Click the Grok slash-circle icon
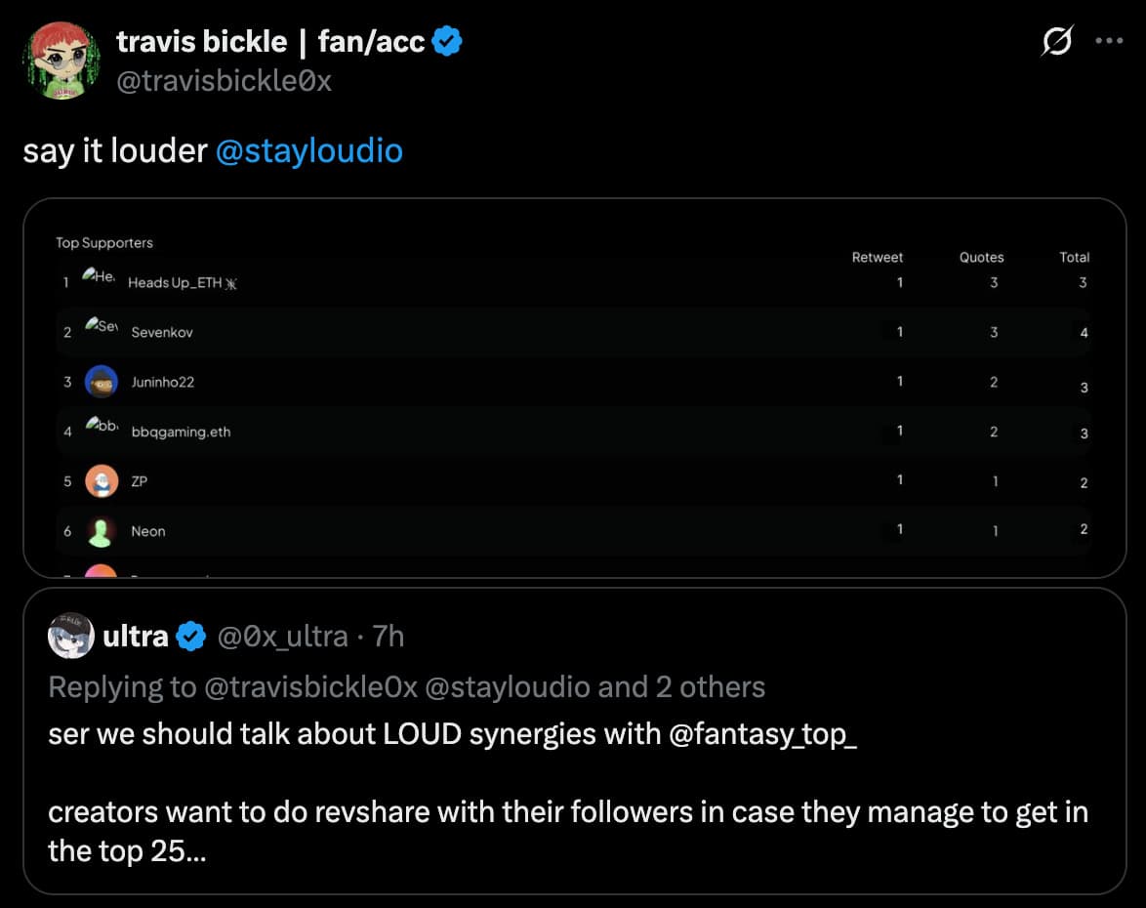 click(x=1057, y=41)
